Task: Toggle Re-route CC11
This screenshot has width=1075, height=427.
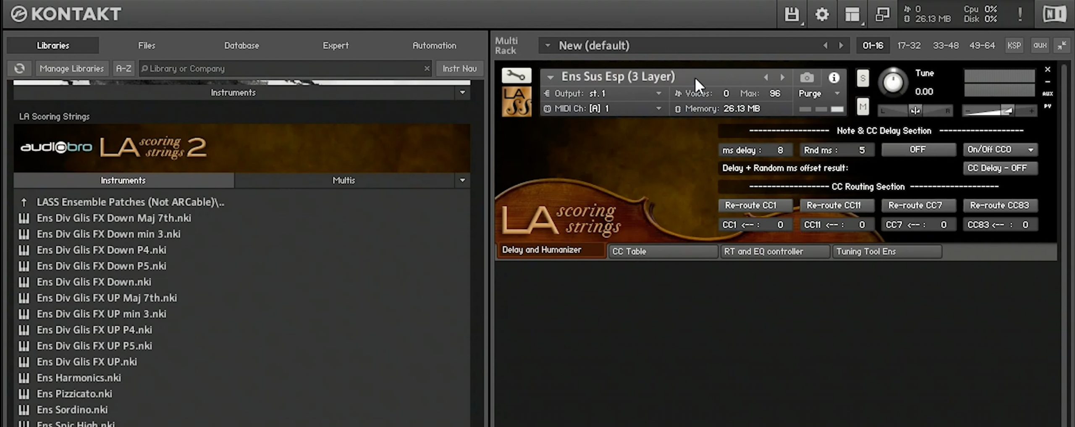Action: coord(836,205)
